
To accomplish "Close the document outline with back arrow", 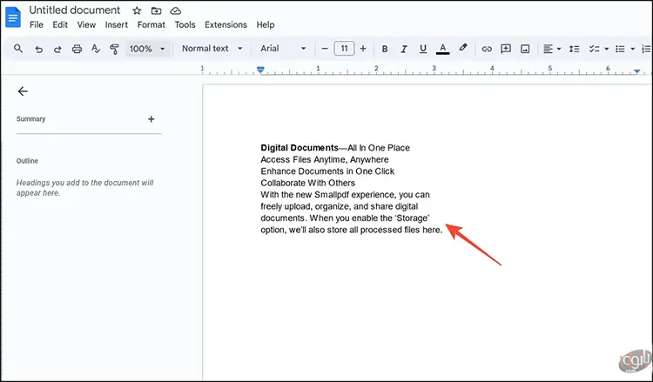I will (23, 91).
